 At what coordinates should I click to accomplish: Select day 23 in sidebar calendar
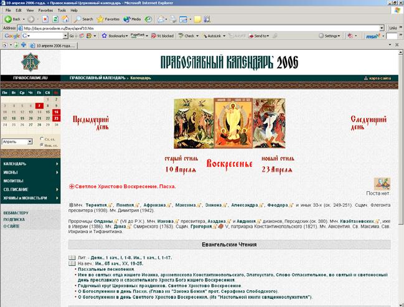tap(56, 118)
